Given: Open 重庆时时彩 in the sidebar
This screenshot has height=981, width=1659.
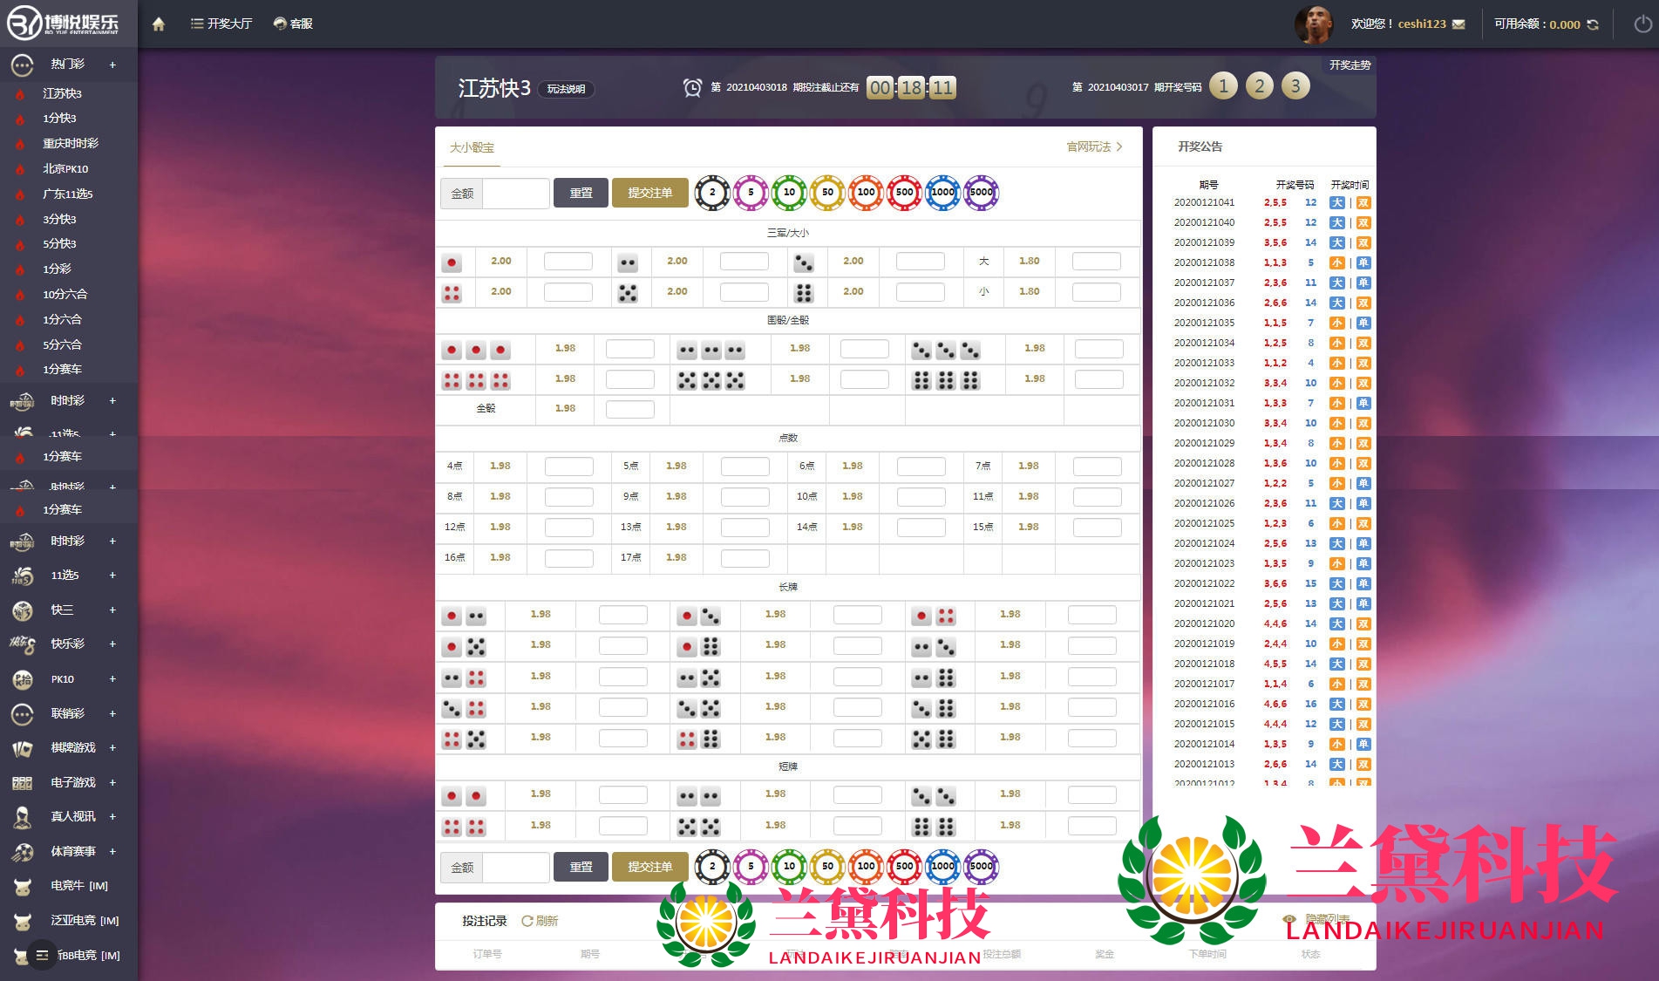Looking at the screenshot, I should 71,144.
